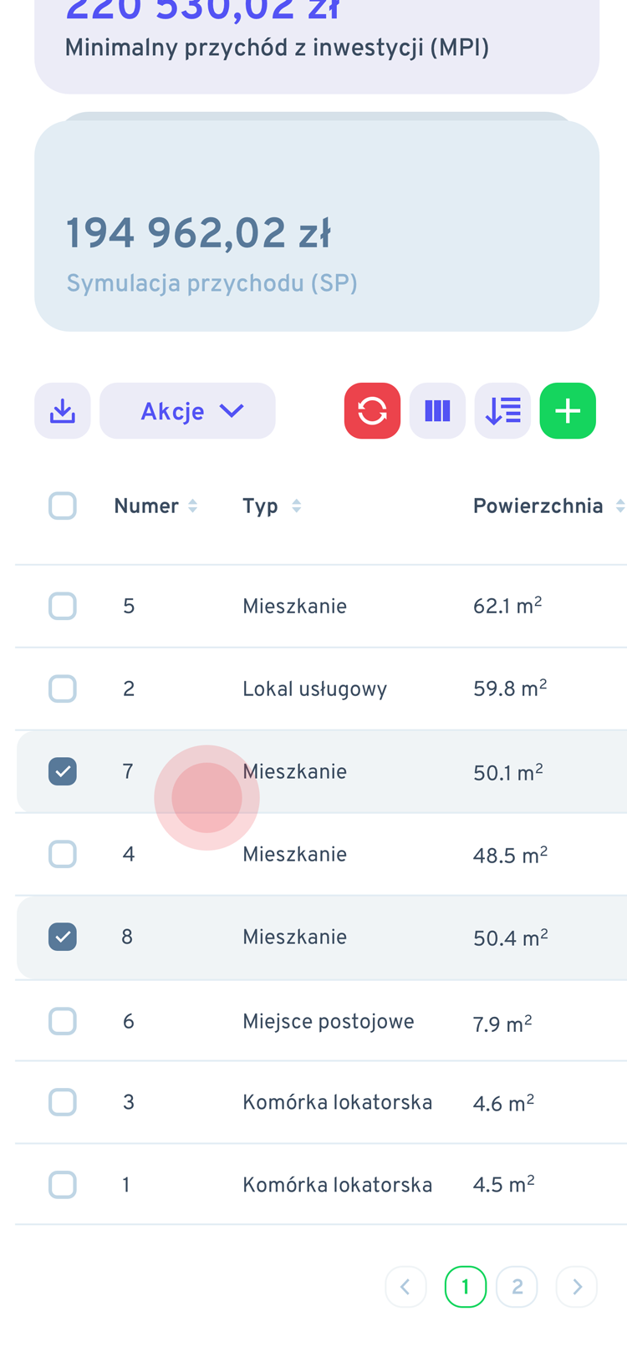Image resolution: width=627 pixels, height=1357 pixels.
Task: Check the Komórka lokatorska 4.5 m² checkbox
Action: [63, 1185]
